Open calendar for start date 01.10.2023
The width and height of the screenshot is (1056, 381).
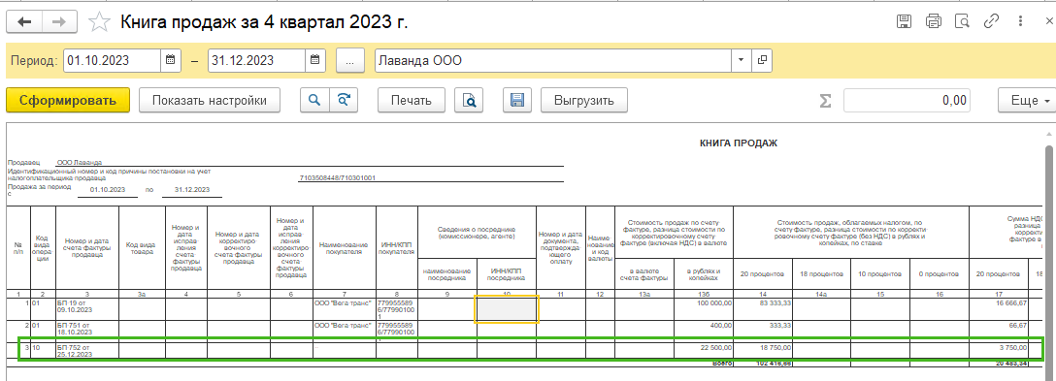click(x=171, y=60)
